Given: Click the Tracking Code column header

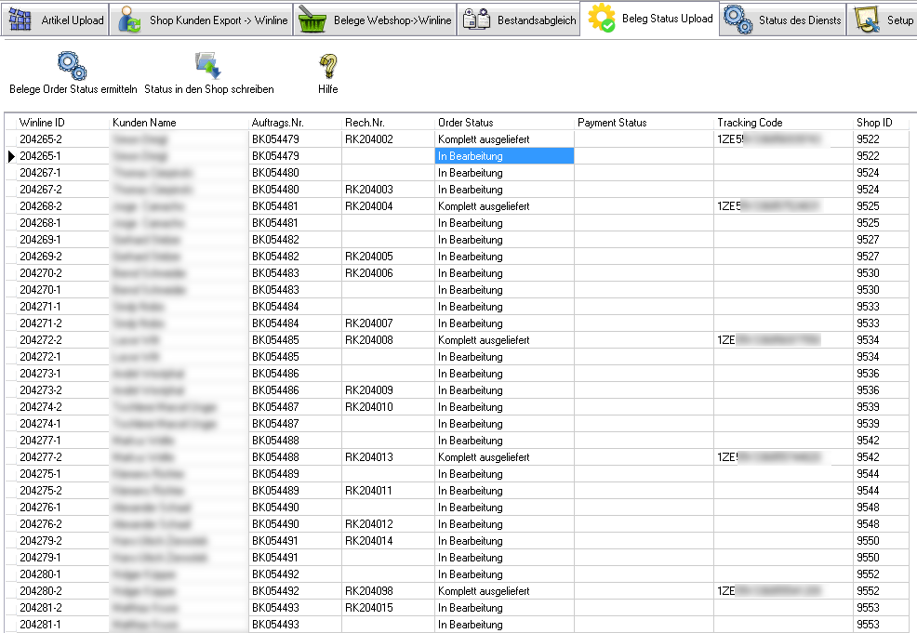Looking at the screenshot, I should [750, 123].
